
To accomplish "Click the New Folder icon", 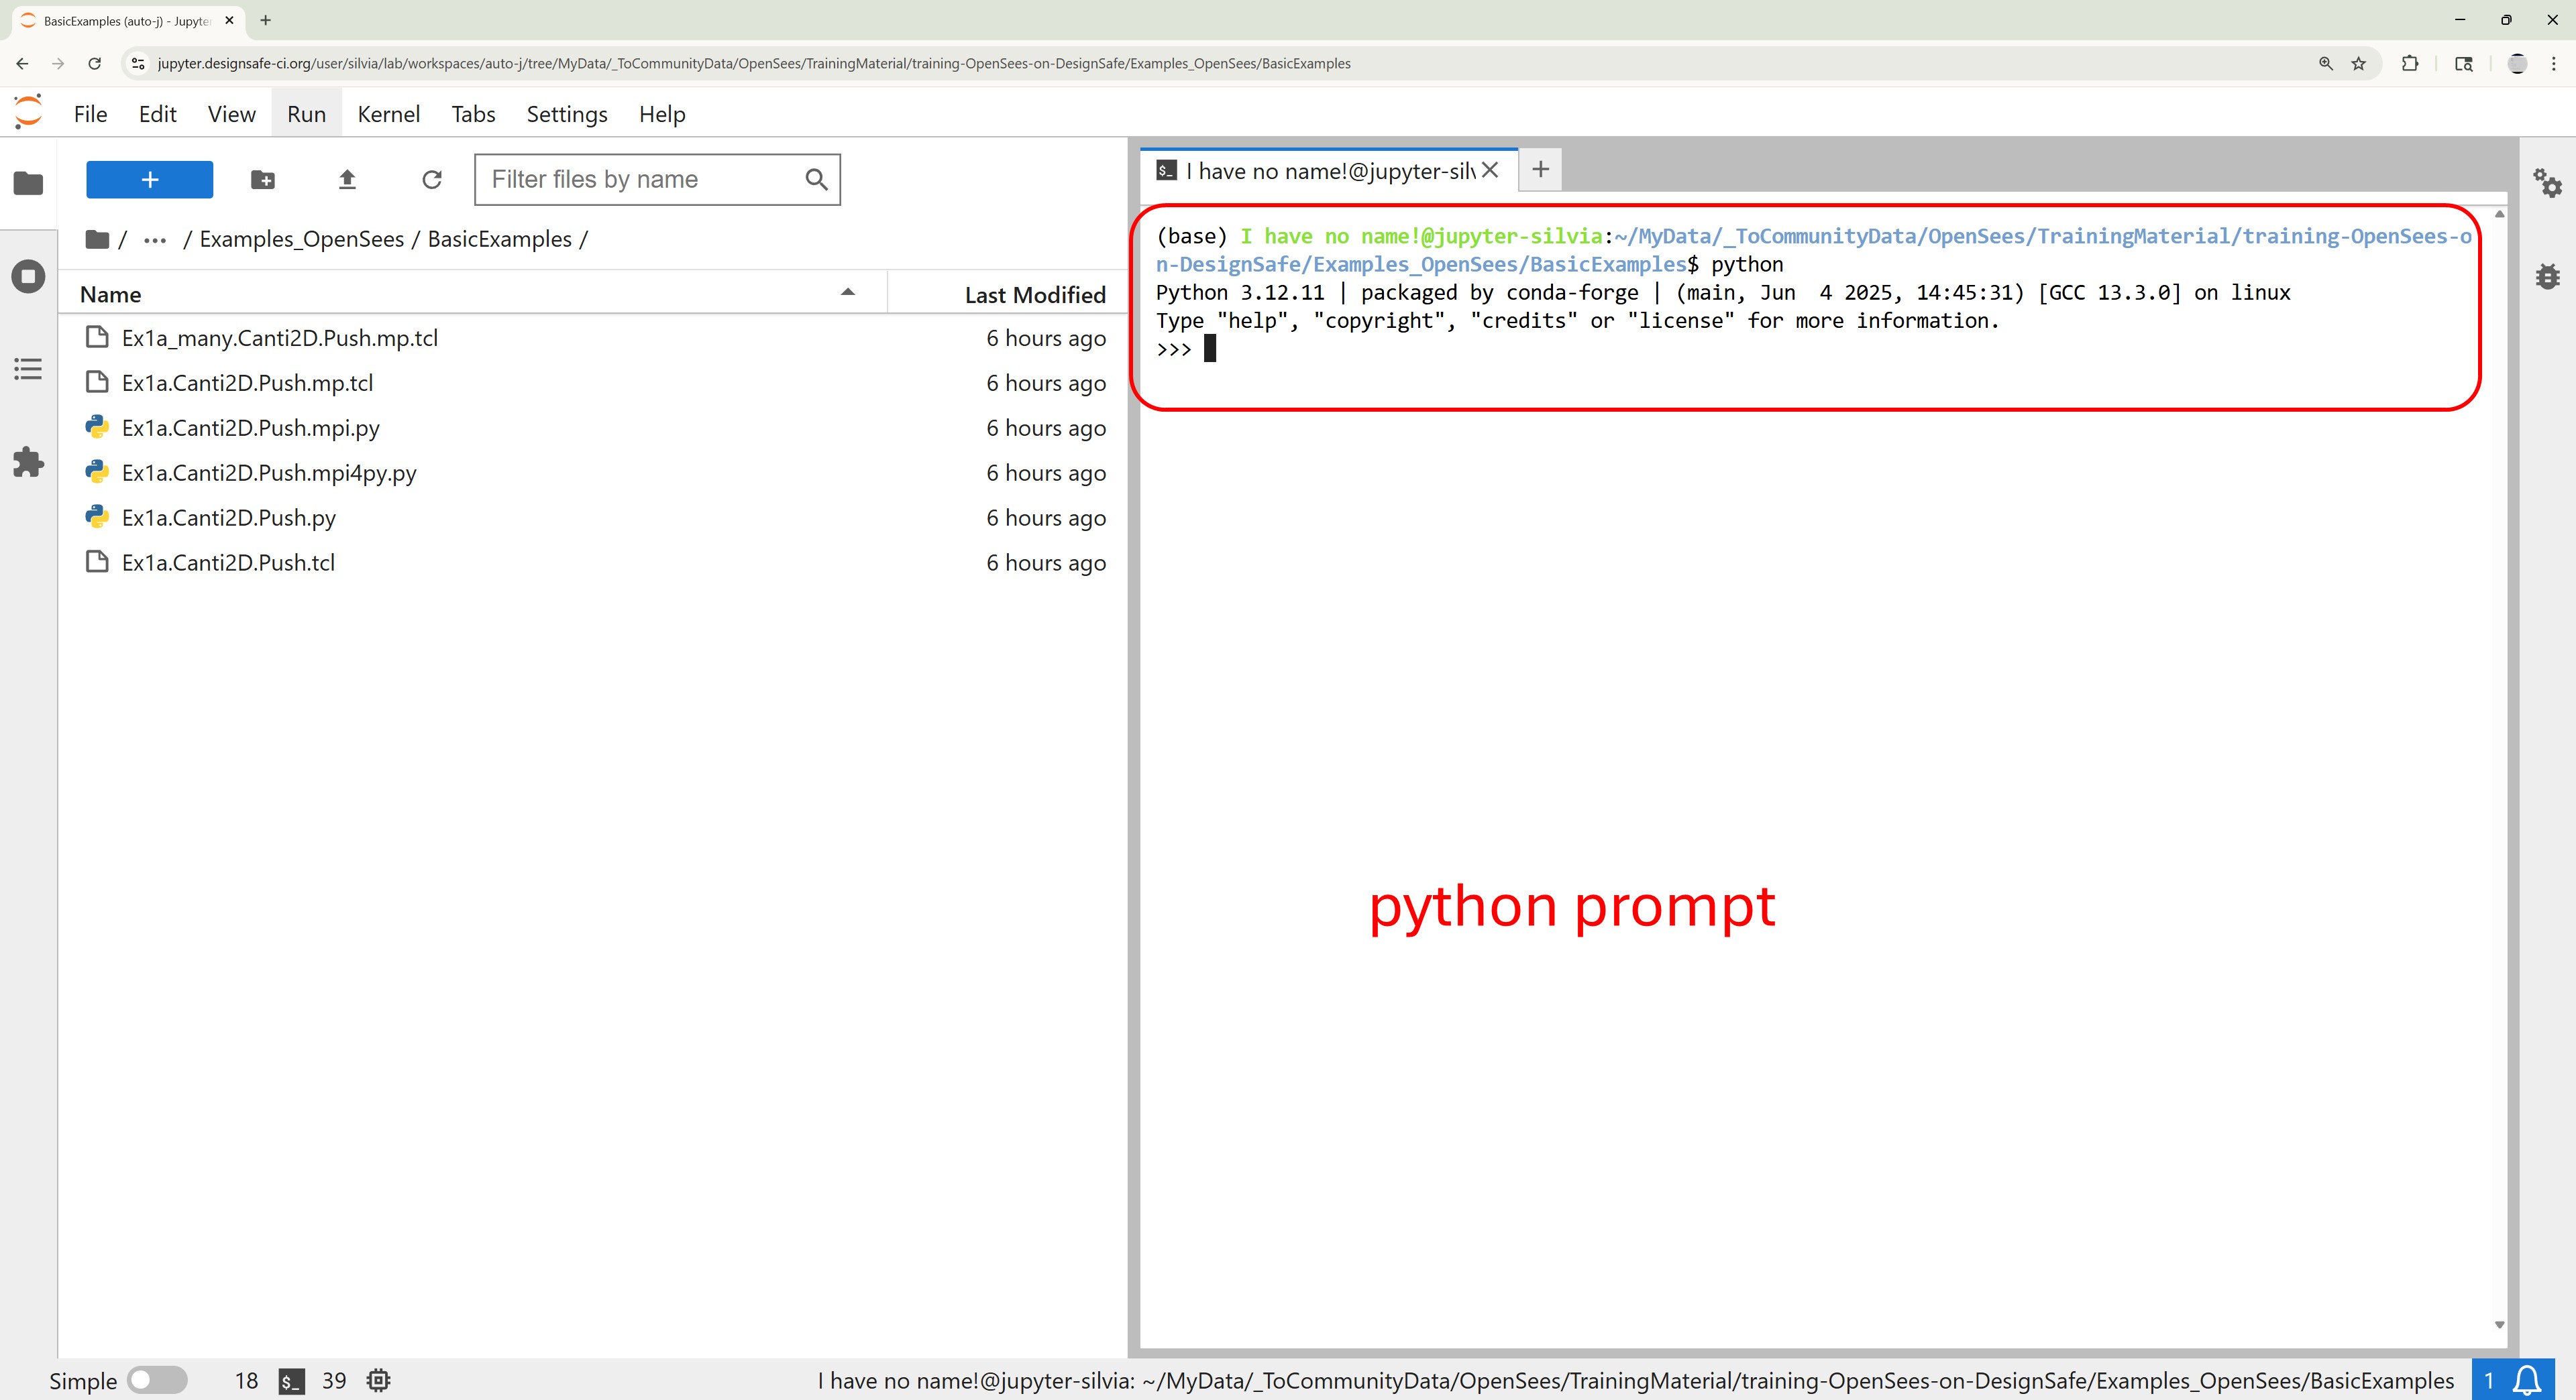I will 262,180.
